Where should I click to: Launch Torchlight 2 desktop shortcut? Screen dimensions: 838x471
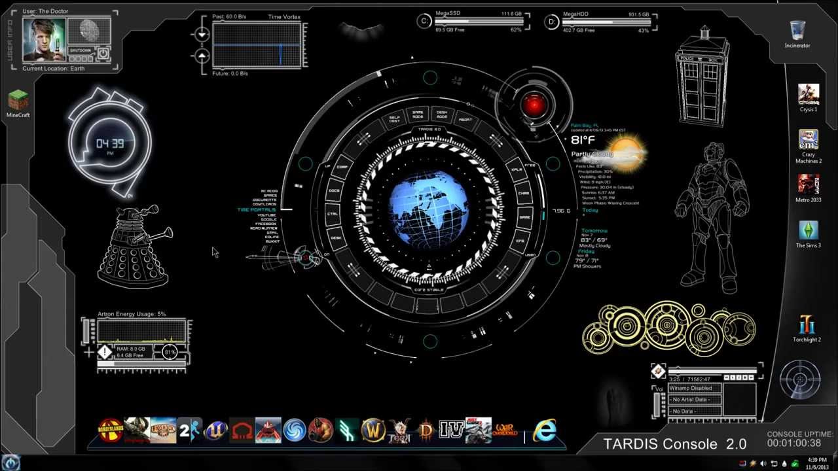point(807,328)
